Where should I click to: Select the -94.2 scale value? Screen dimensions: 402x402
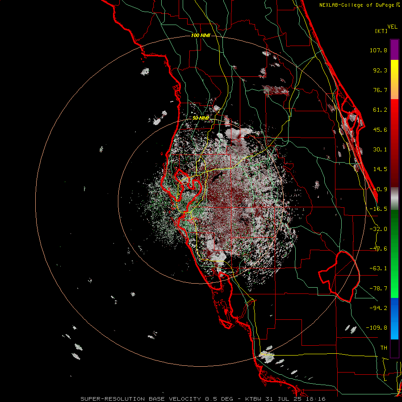coord(378,308)
